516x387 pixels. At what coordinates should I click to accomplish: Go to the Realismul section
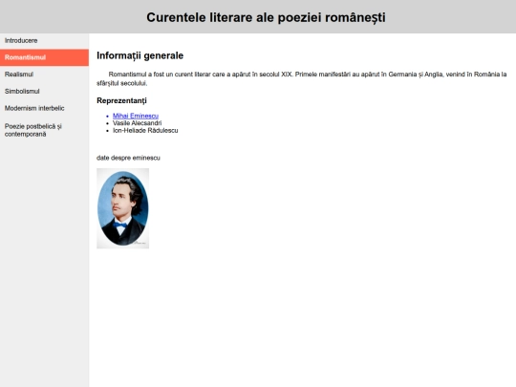(44, 75)
